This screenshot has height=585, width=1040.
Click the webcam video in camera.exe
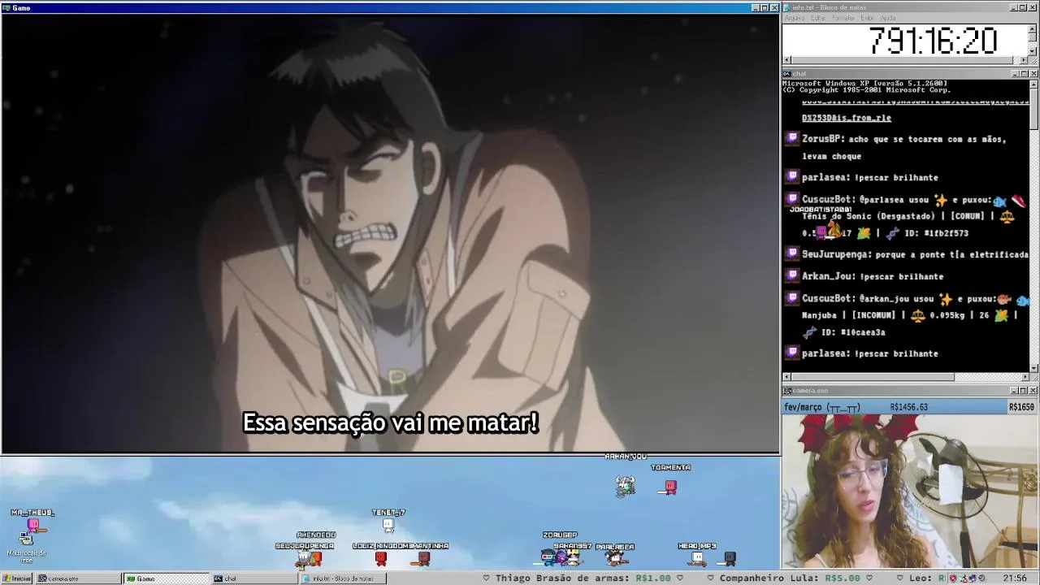(x=910, y=492)
